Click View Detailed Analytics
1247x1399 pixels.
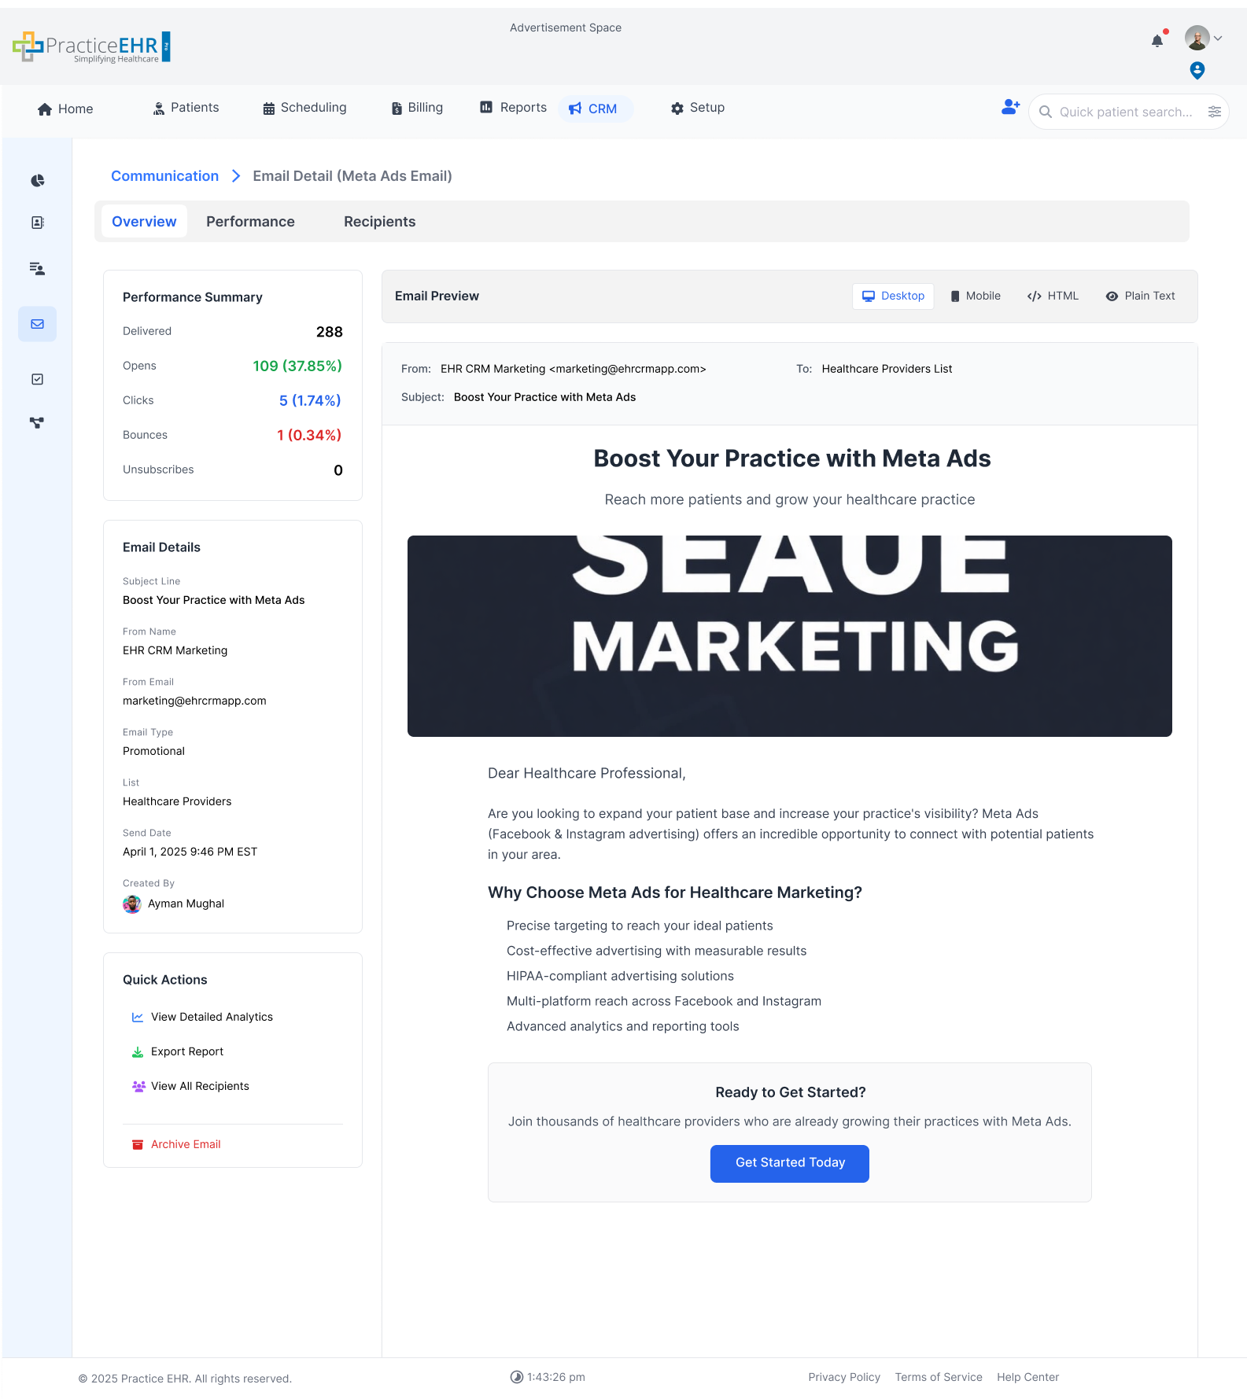click(x=202, y=1018)
